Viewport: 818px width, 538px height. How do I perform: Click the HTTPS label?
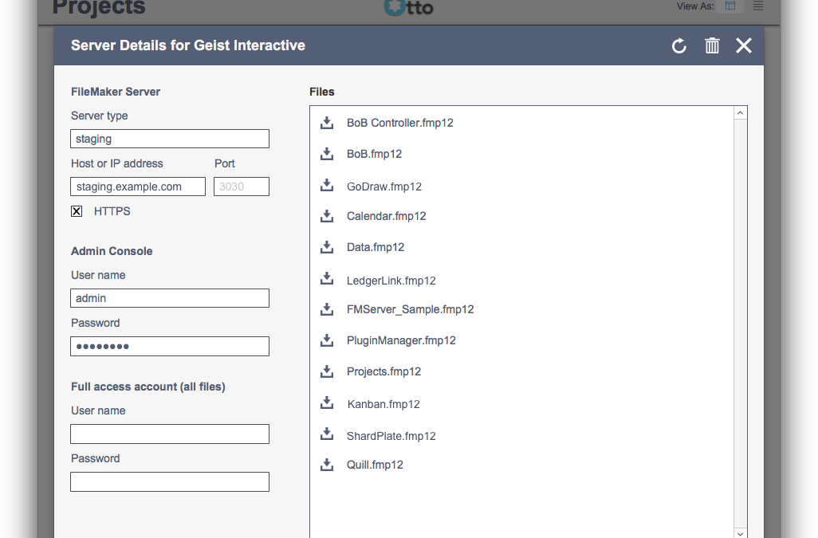(x=112, y=211)
